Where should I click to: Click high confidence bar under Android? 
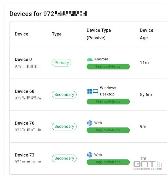[x=108, y=66]
